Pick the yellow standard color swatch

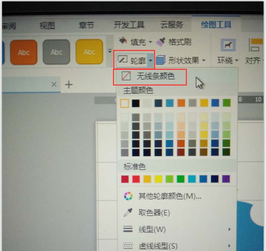(158, 179)
